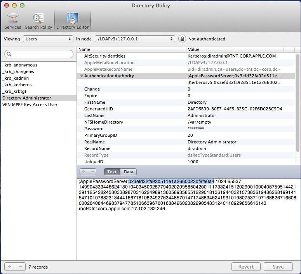Add attribute with plus above the Text tab
The width and height of the screenshot is (301, 274).
point(84,172)
